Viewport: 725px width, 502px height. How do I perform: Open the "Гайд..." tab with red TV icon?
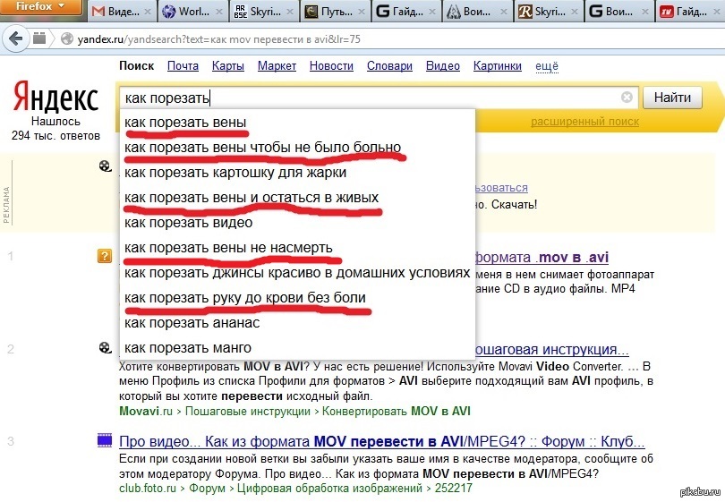pos(690,12)
